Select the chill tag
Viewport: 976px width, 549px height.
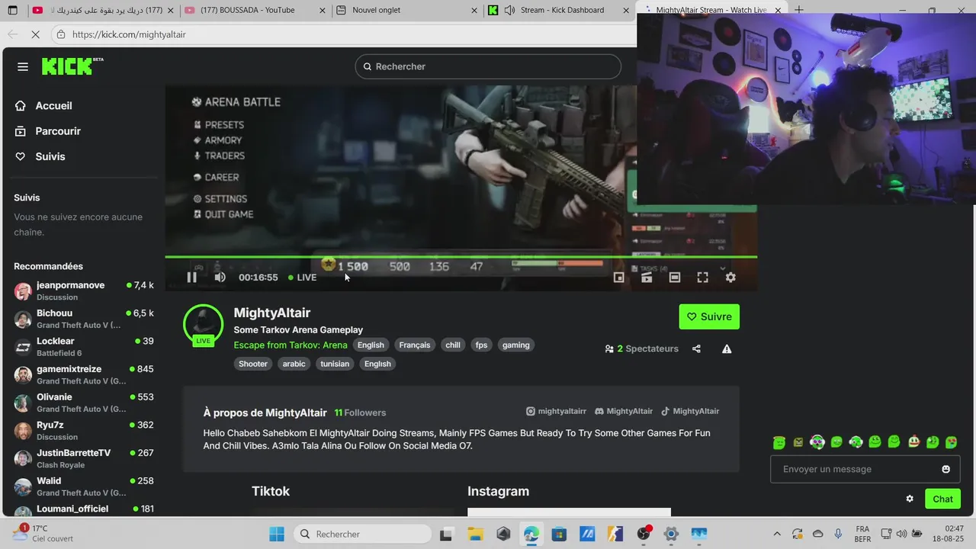453,345
